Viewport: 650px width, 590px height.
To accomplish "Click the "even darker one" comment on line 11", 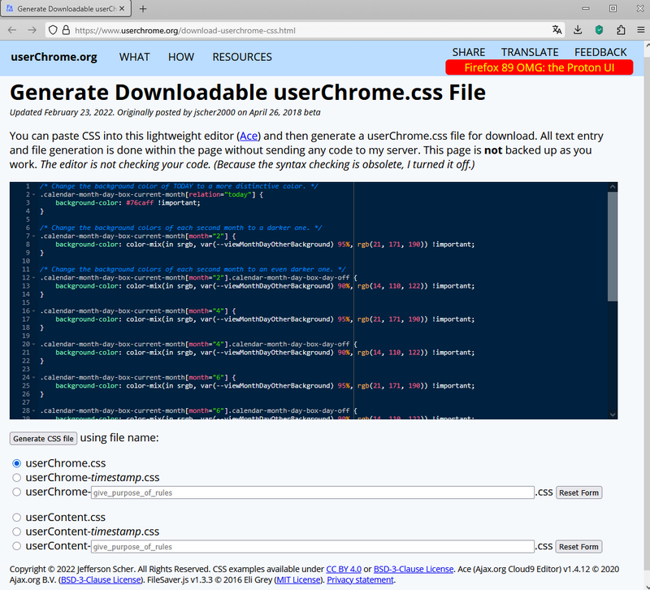I will (193, 270).
